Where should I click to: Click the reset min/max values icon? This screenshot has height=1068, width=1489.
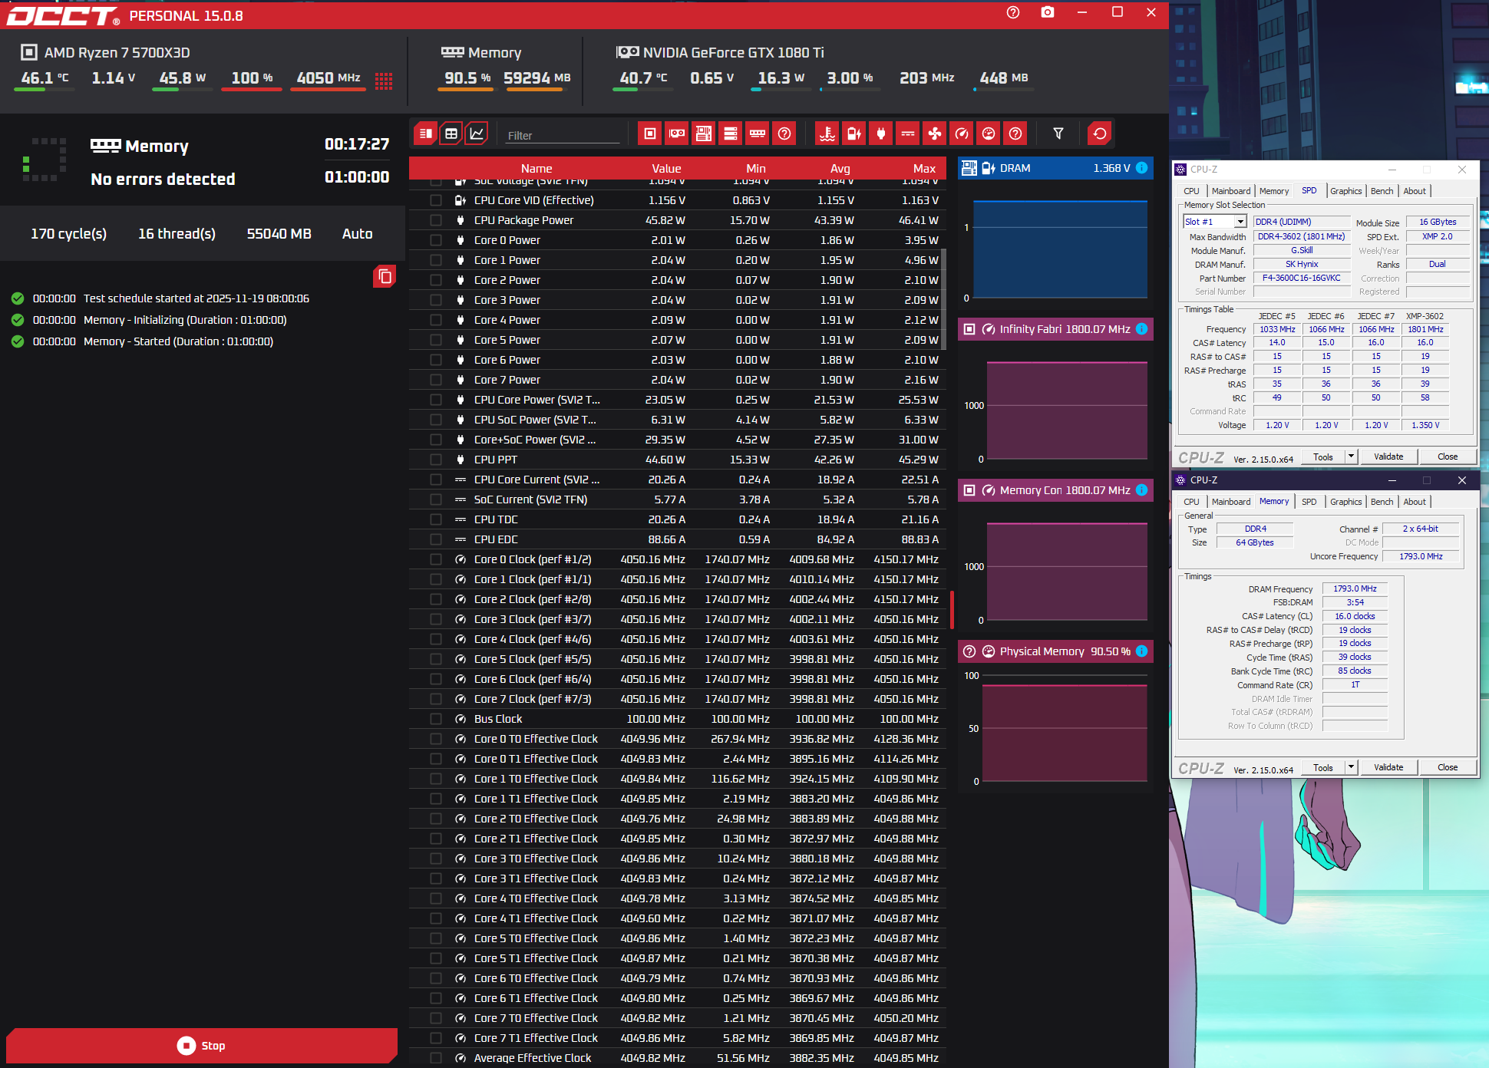[x=1099, y=134]
